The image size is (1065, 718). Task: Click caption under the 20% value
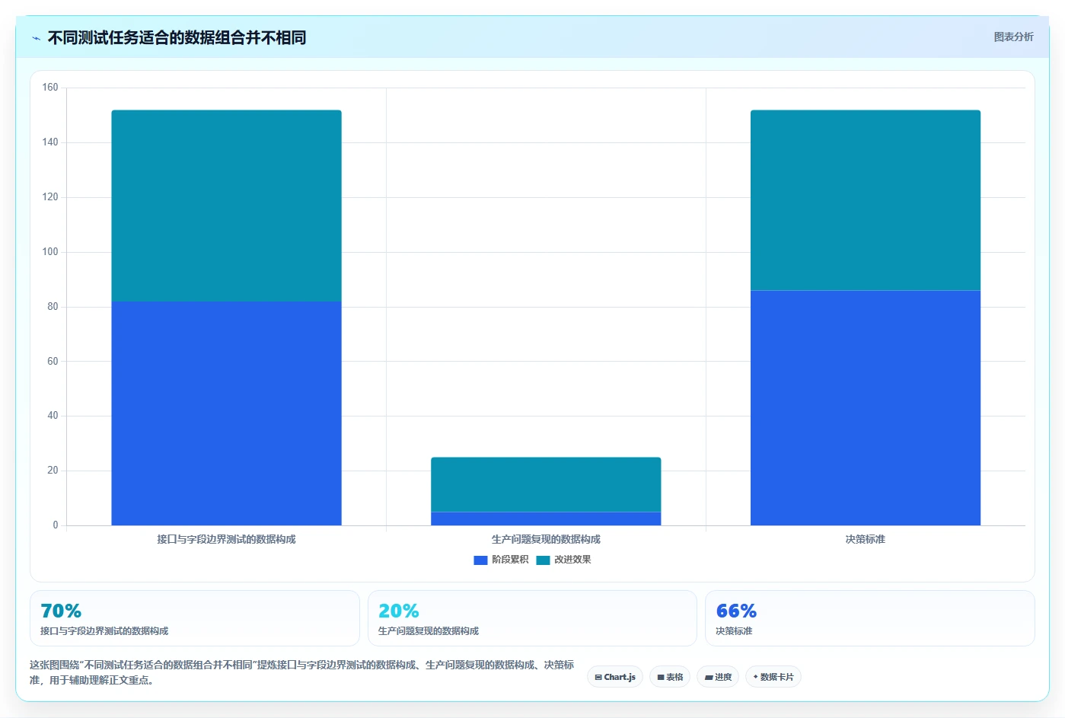point(429,631)
